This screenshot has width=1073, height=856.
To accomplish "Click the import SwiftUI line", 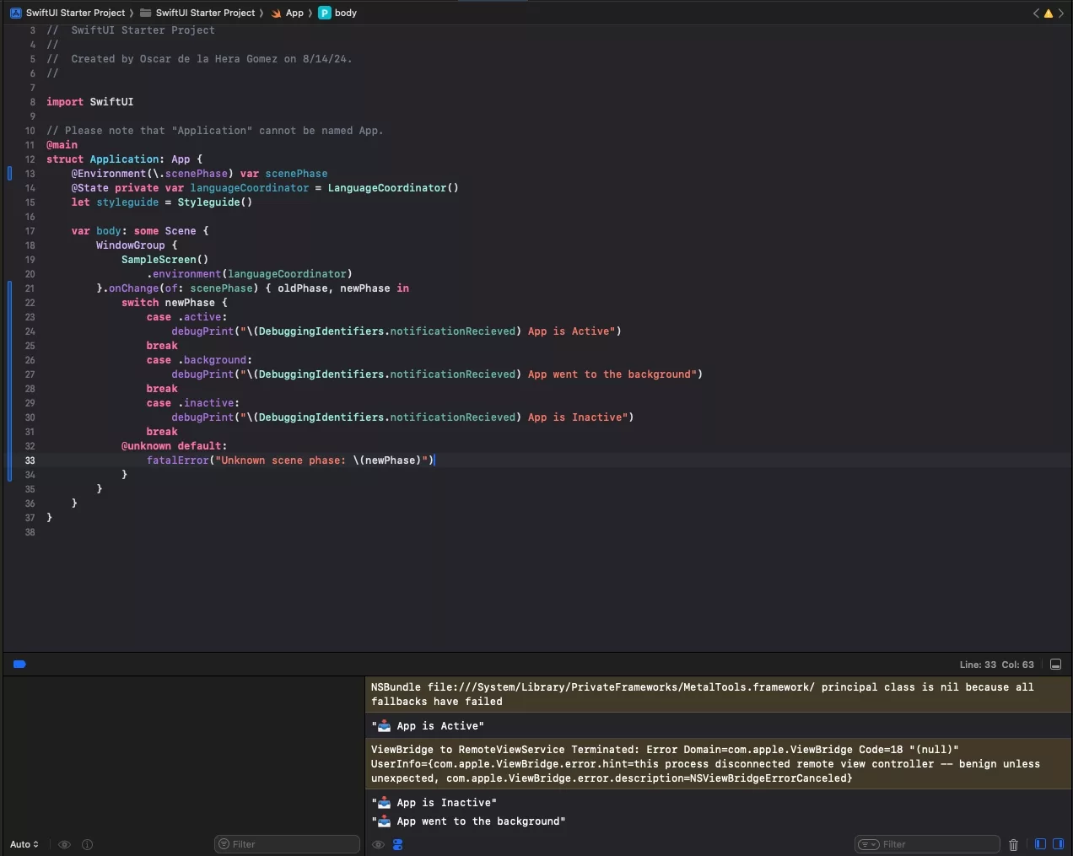I will [x=89, y=102].
